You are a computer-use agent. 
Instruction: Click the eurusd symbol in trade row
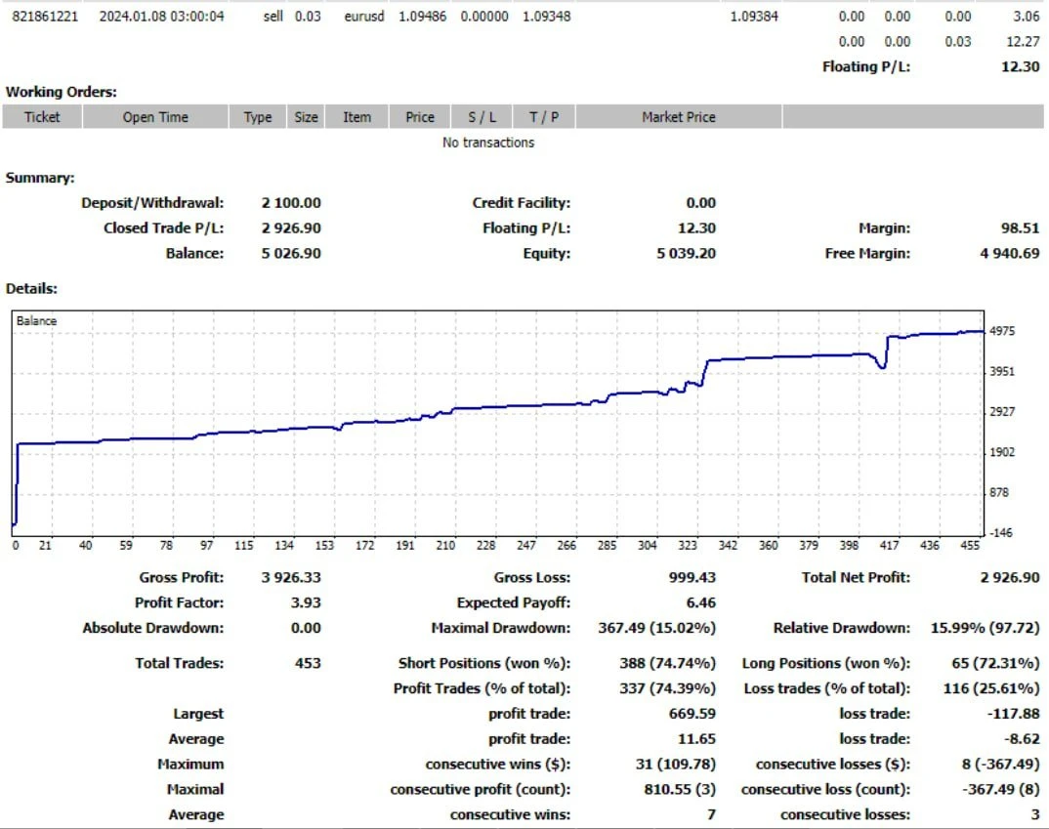click(364, 17)
